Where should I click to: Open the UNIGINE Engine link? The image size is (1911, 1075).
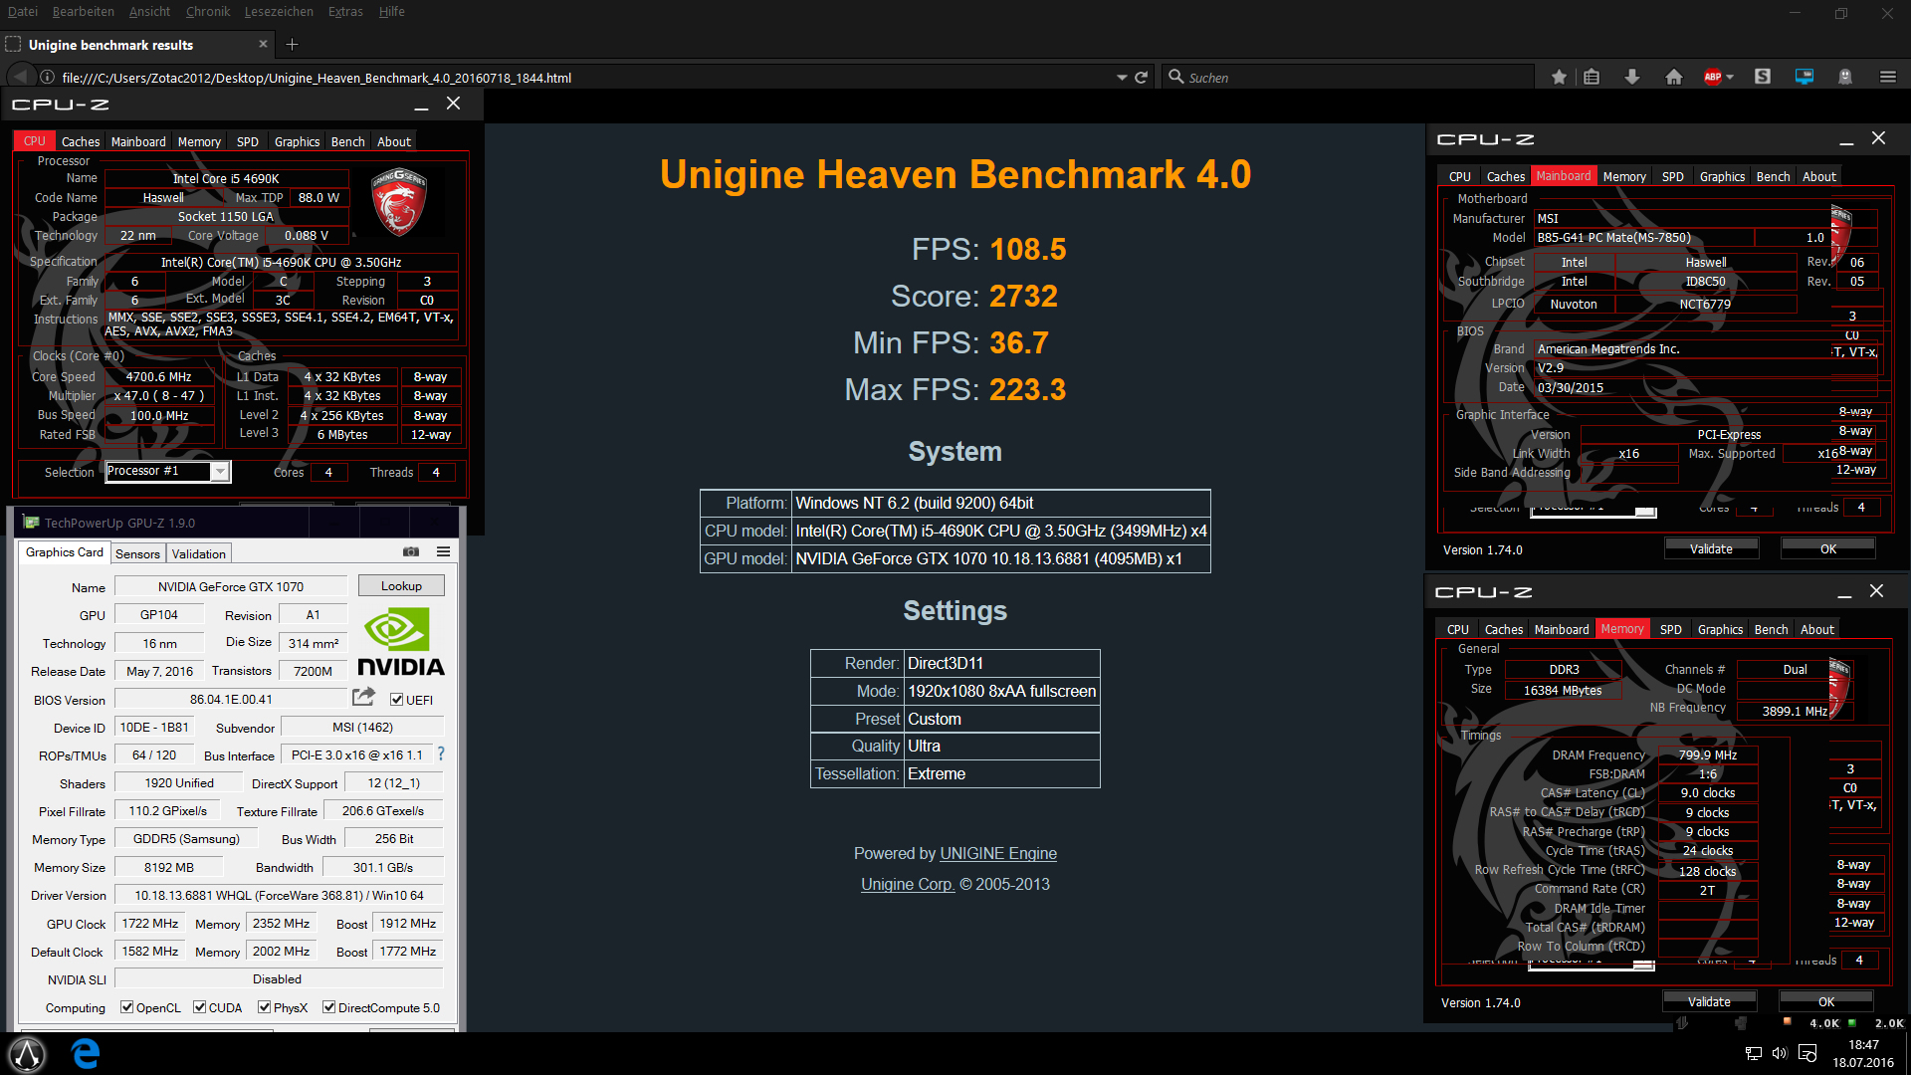coord(998,853)
